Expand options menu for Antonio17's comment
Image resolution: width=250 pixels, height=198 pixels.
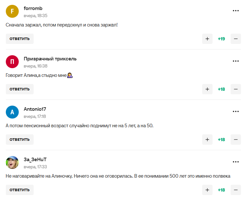(x=236, y=111)
